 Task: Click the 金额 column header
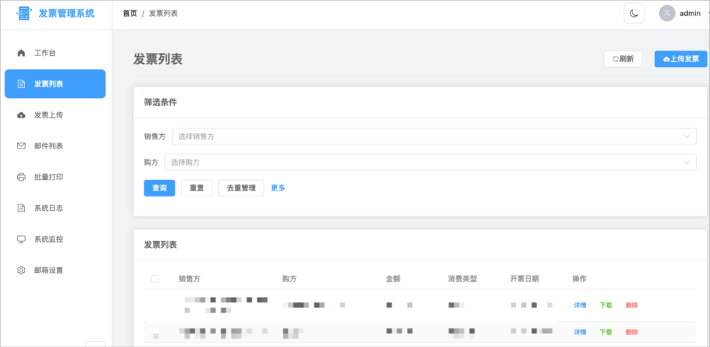coord(393,279)
